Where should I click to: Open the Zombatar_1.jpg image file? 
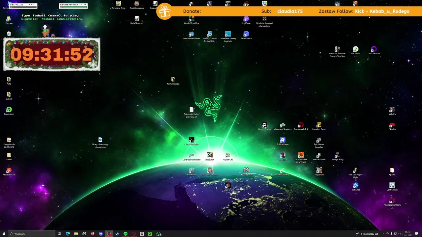pyautogui.click(x=118, y=5)
